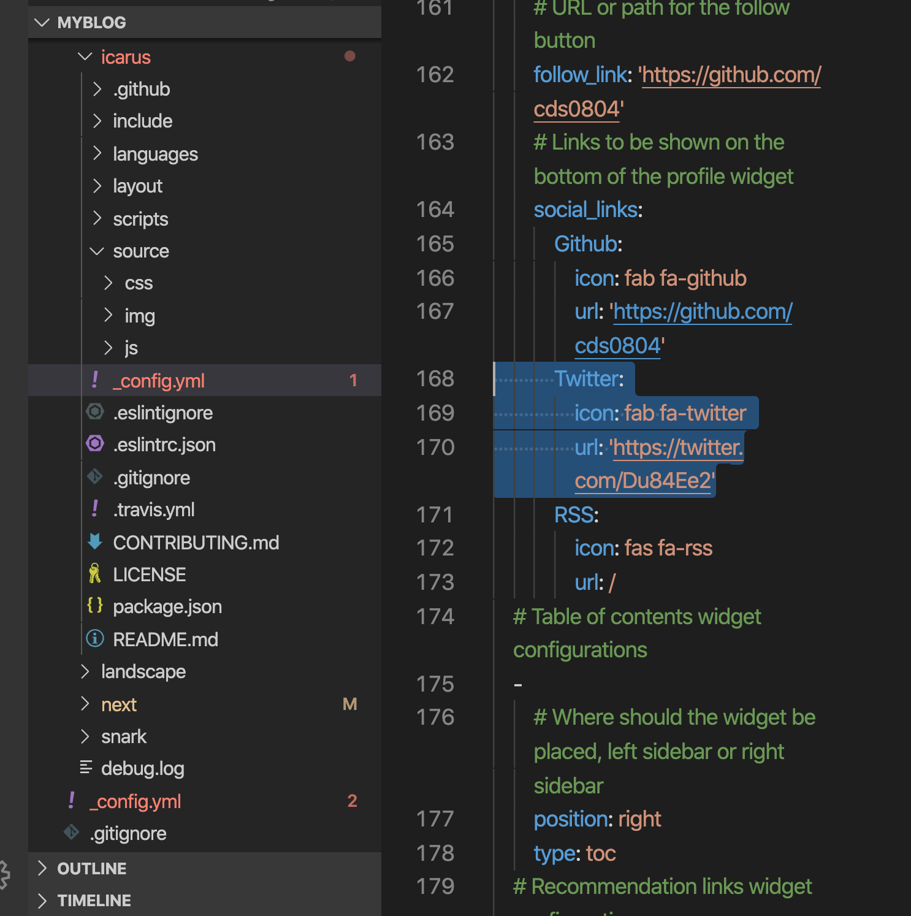Expand the .github folder chevron
The image size is (911, 916).
[97, 90]
